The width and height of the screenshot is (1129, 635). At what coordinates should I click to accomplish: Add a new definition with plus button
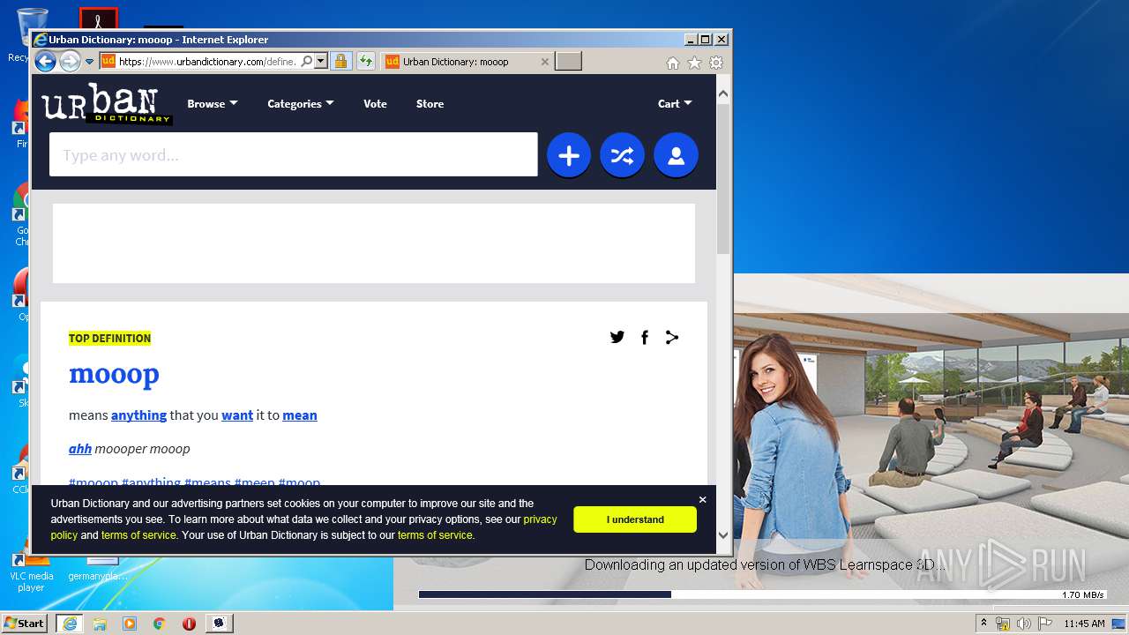[x=569, y=155]
